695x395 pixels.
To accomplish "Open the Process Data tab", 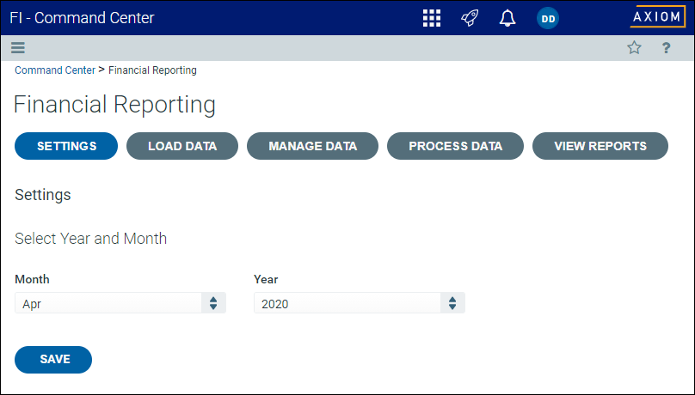I will 455,146.
